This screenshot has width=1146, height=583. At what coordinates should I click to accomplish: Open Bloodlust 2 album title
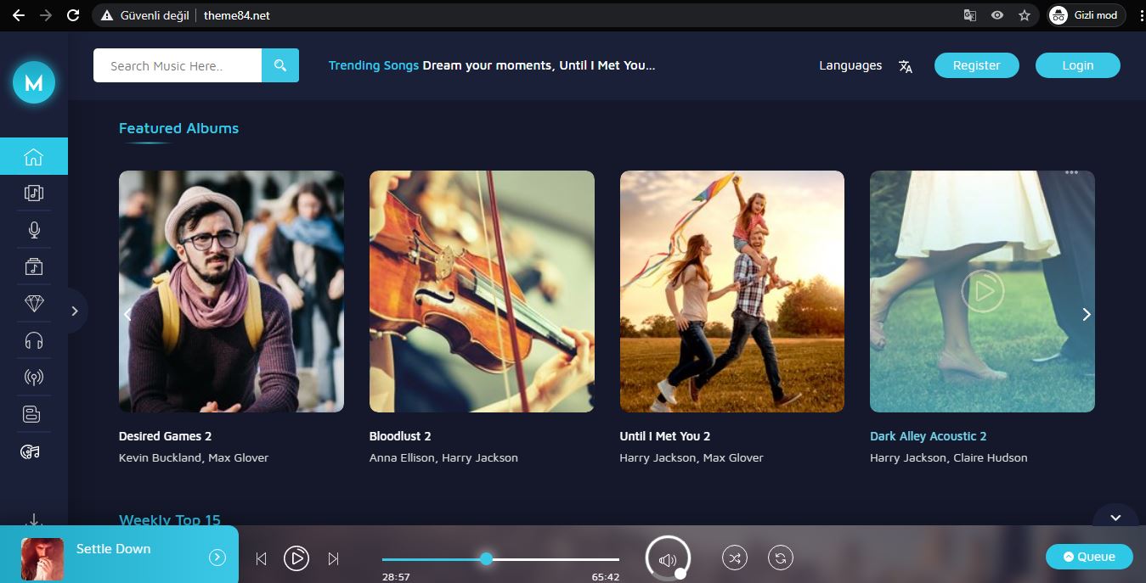400,436
